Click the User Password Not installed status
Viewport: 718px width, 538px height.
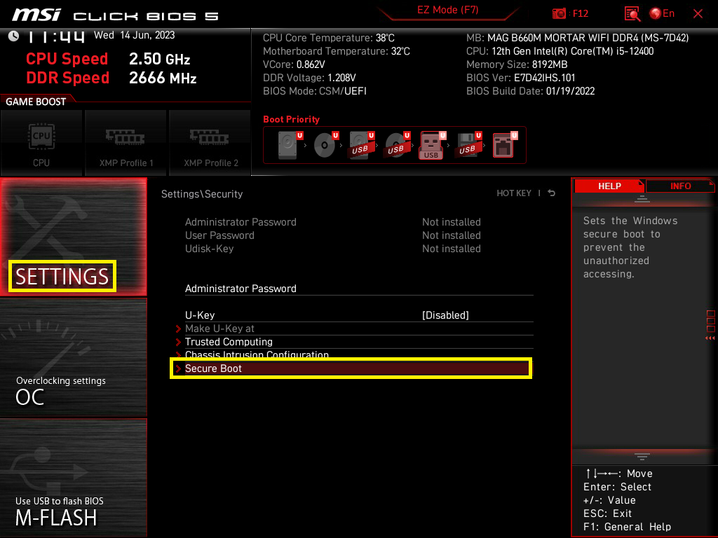(x=451, y=235)
